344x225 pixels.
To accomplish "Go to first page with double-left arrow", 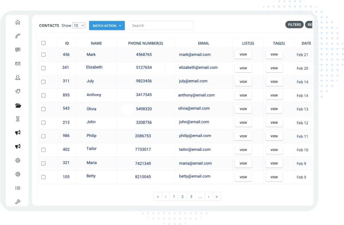I will [158, 196].
